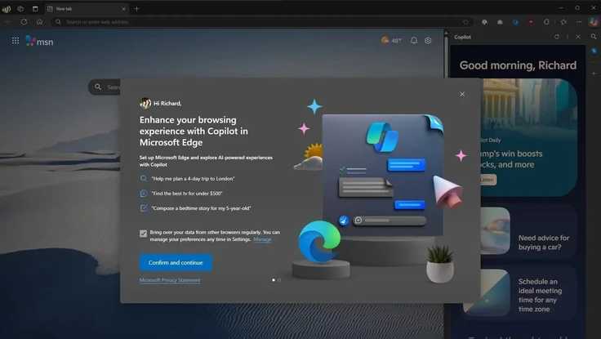Image resolution: width=601 pixels, height=339 pixels.
Task: Open MSN page settings gear
Action: (x=428, y=40)
